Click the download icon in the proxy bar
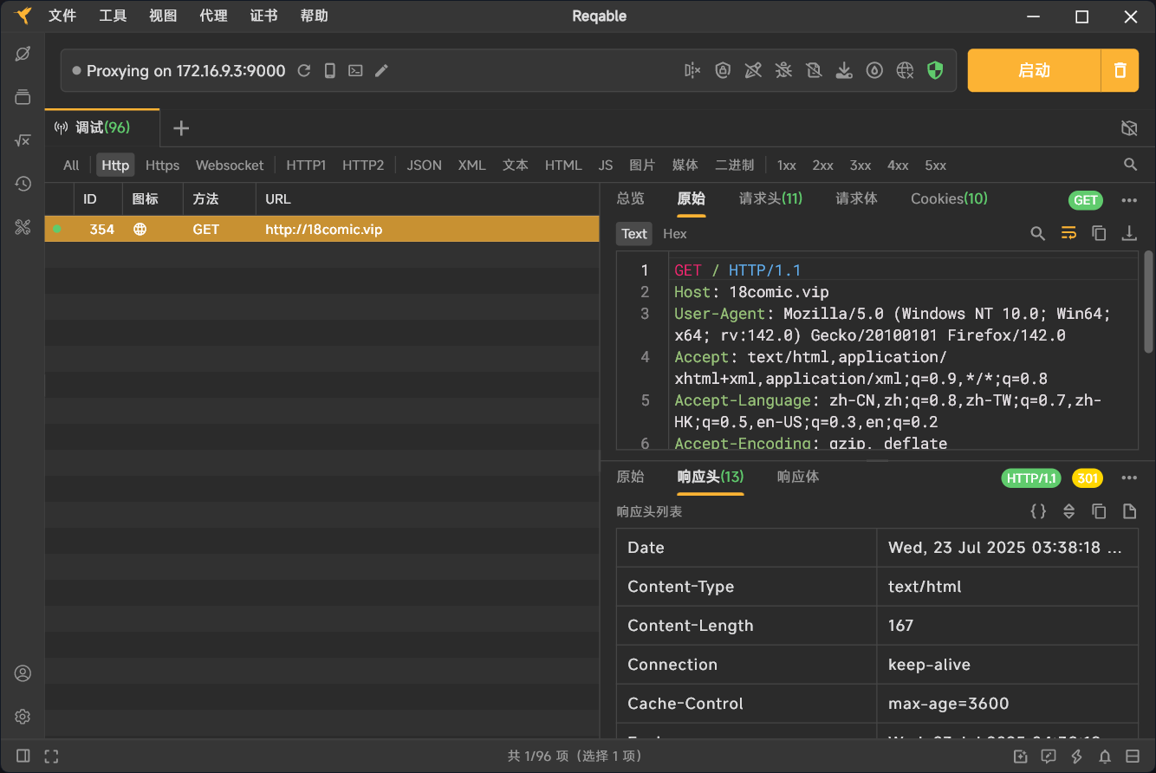Viewport: 1156px width, 773px height. [x=844, y=70]
